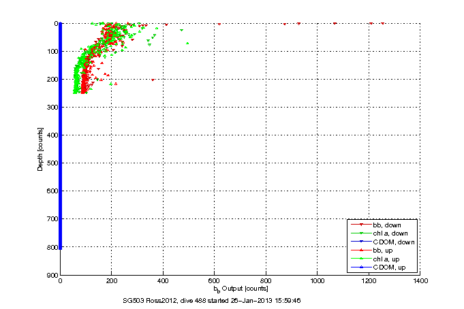This screenshot has width=464, height=309.
Task: Click the blue CDOM vertical line
Action: point(61,136)
